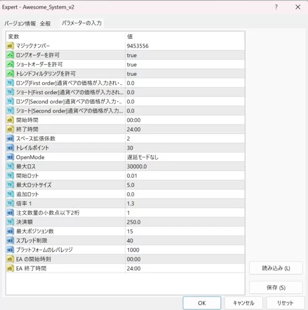Viewport: 308px width, 310px height.
Task: Click the icon beside スプレッド制限
Action: pos(10,240)
